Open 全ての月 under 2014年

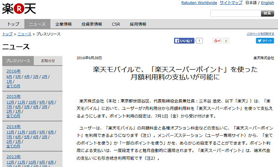pyautogui.click(x=13, y=146)
